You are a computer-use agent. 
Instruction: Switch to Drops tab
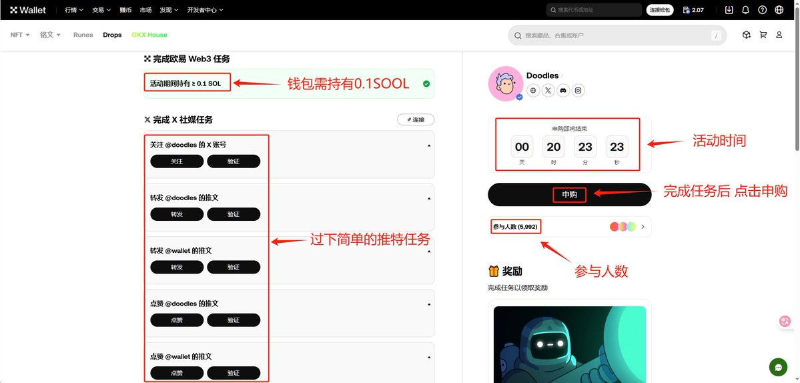coord(112,35)
